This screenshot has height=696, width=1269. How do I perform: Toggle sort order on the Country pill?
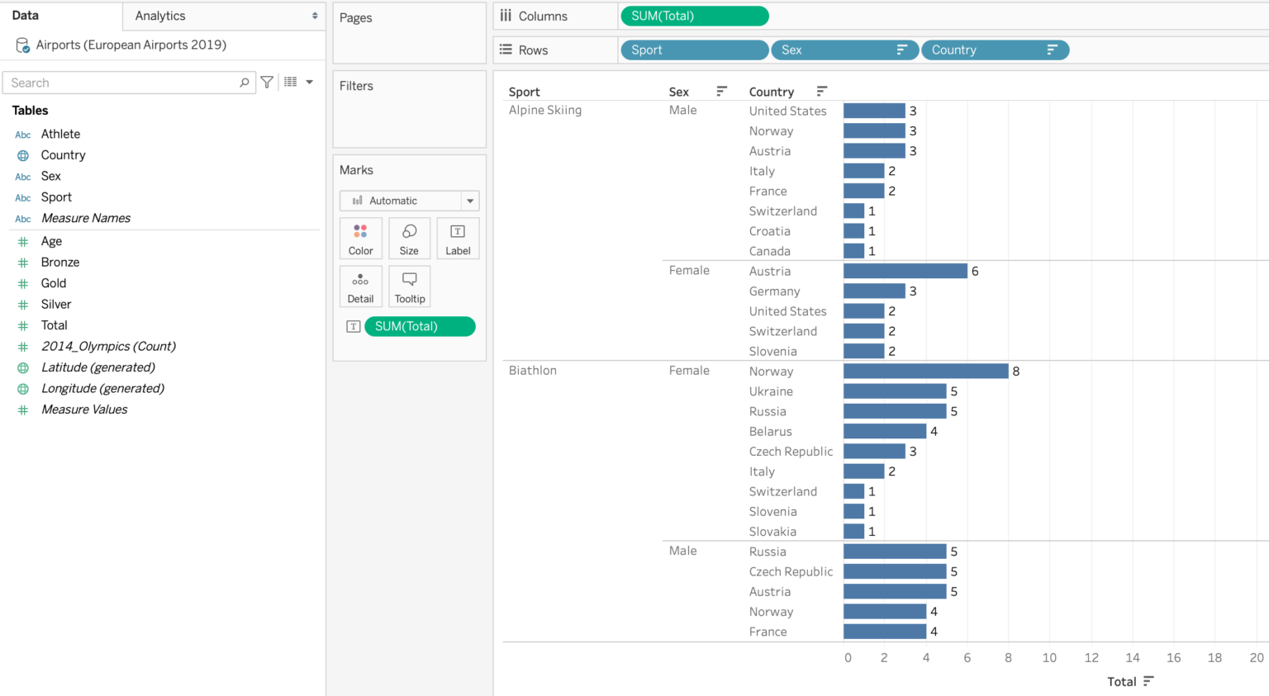pyautogui.click(x=1053, y=50)
